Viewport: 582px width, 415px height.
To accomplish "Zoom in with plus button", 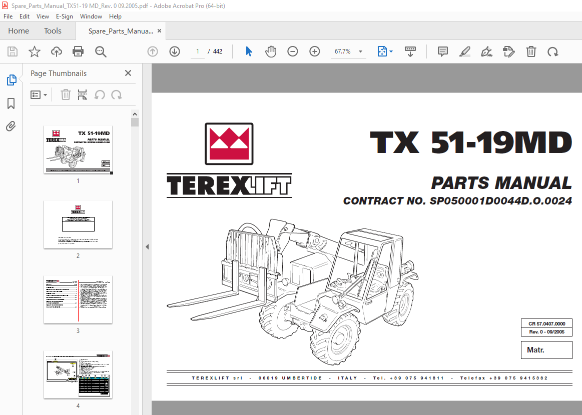I will pyautogui.click(x=315, y=51).
